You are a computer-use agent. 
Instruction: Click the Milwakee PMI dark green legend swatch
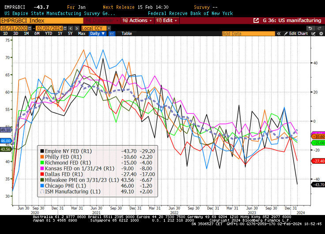coord(42,180)
